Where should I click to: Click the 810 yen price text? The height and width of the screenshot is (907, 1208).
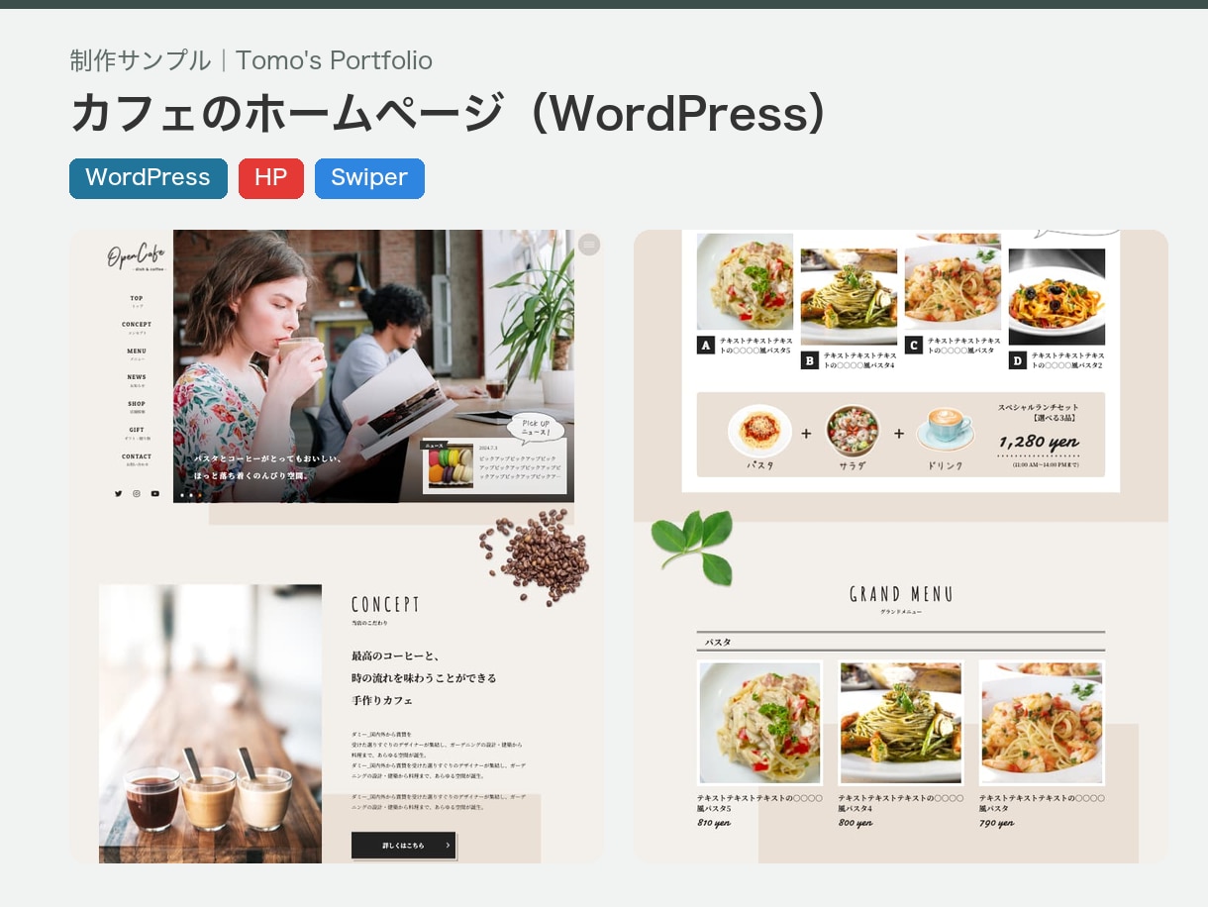[714, 823]
